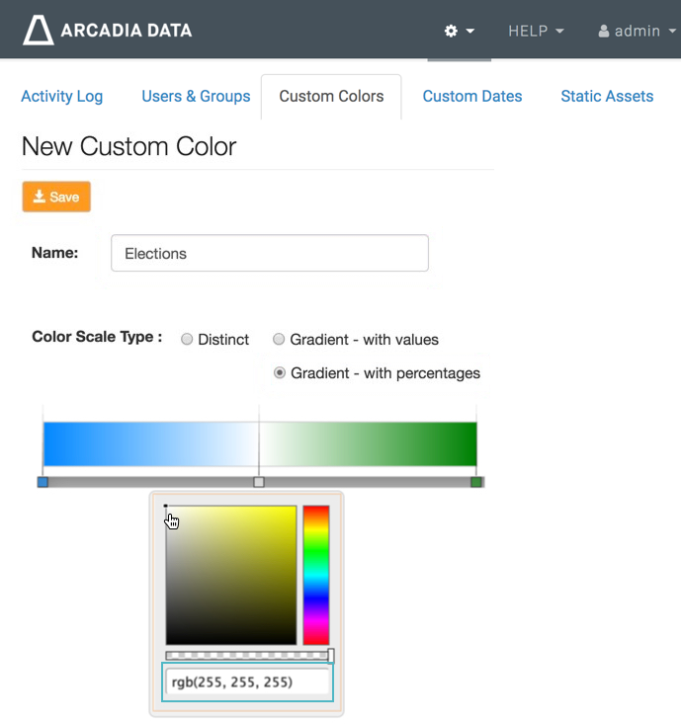Select the Distinct color scale type

[x=187, y=340]
